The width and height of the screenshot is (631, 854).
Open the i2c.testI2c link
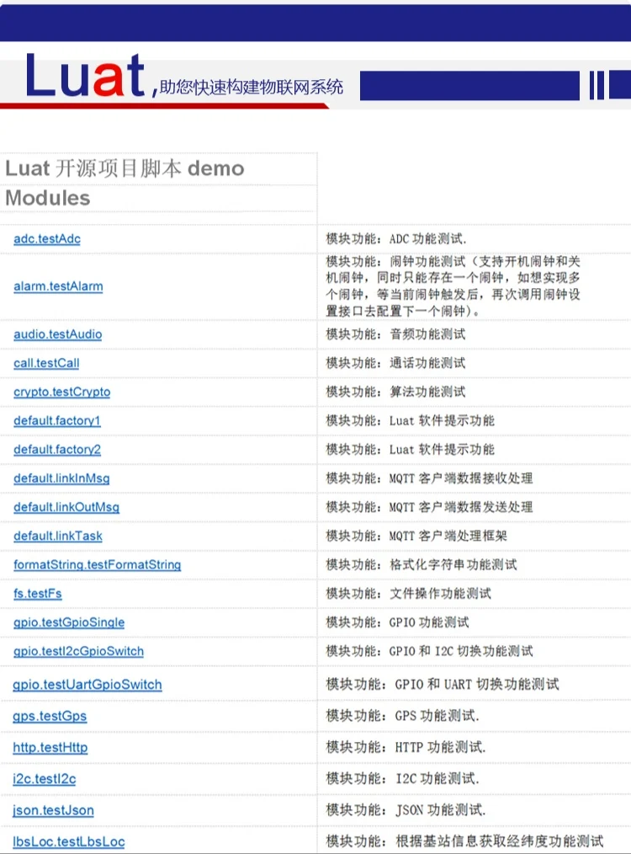44,779
